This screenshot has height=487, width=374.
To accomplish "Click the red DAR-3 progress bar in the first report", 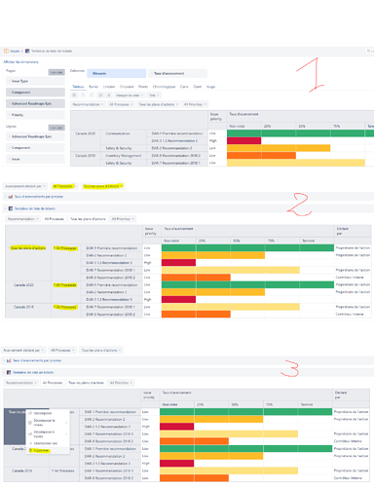I will [243, 140].
